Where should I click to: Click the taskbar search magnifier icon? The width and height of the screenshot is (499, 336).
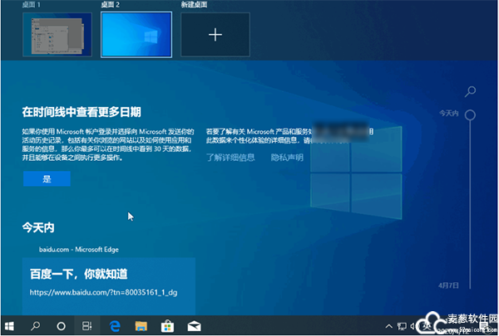[x=37, y=326]
